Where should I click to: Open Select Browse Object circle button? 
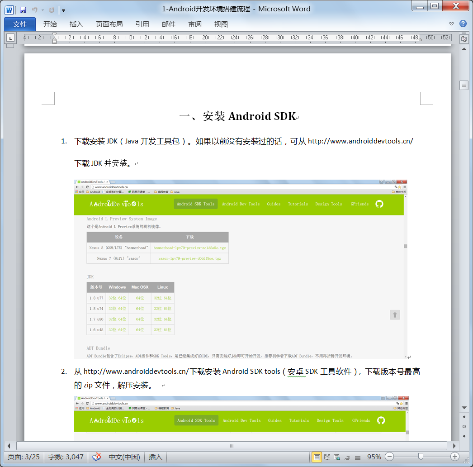[464, 427]
